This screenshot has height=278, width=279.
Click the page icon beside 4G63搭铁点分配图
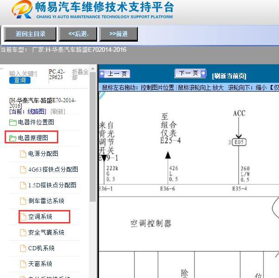pyautogui.click(x=23, y=170)
